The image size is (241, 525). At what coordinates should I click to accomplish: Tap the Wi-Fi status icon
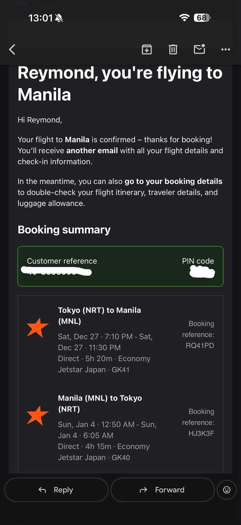tap(184, 18)
